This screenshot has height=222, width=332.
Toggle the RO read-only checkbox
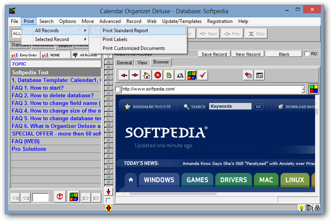coord(307,54)
